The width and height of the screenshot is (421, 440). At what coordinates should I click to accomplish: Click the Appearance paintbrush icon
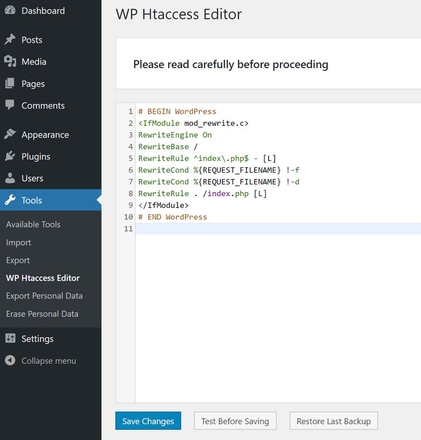coord(10,134)
